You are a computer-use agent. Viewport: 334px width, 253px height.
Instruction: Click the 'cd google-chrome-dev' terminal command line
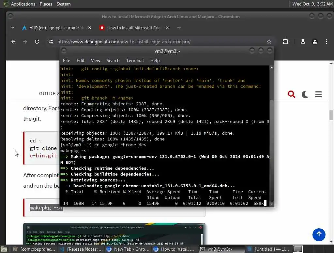pos(103,145)
